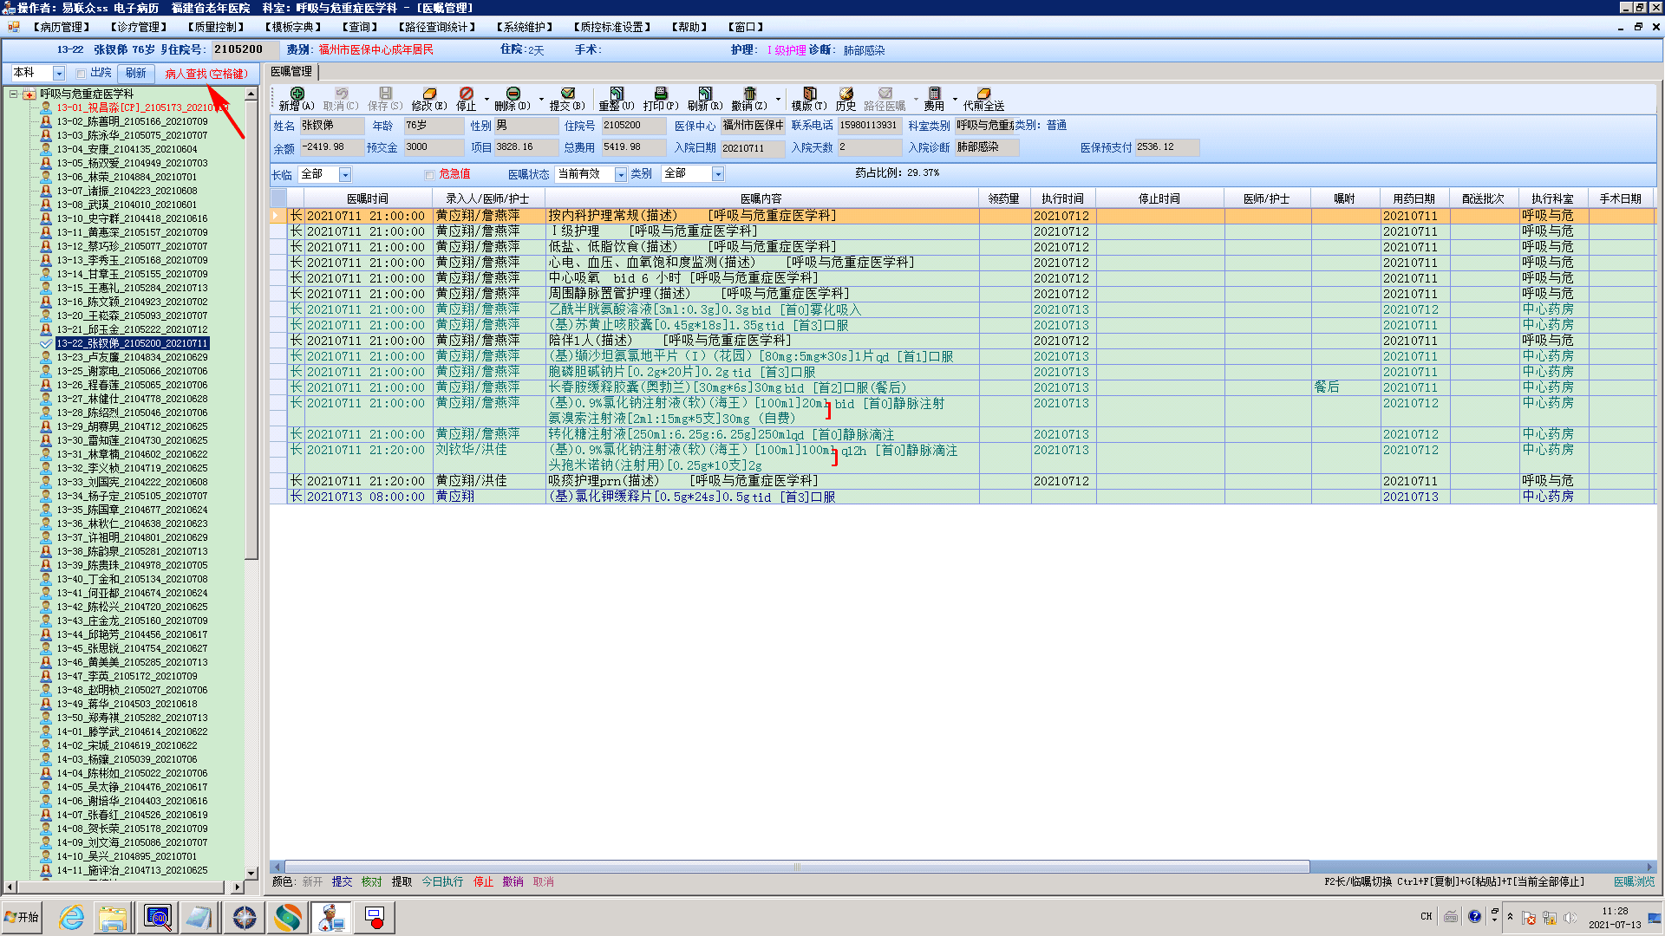Select the row marker of first order

pos(277,216)
